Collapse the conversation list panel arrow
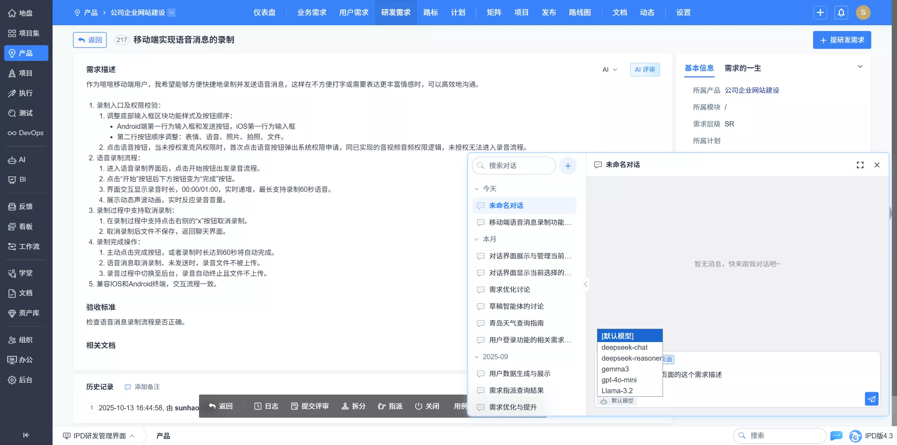This screenshot has width=897, height=445. [586, 284]
